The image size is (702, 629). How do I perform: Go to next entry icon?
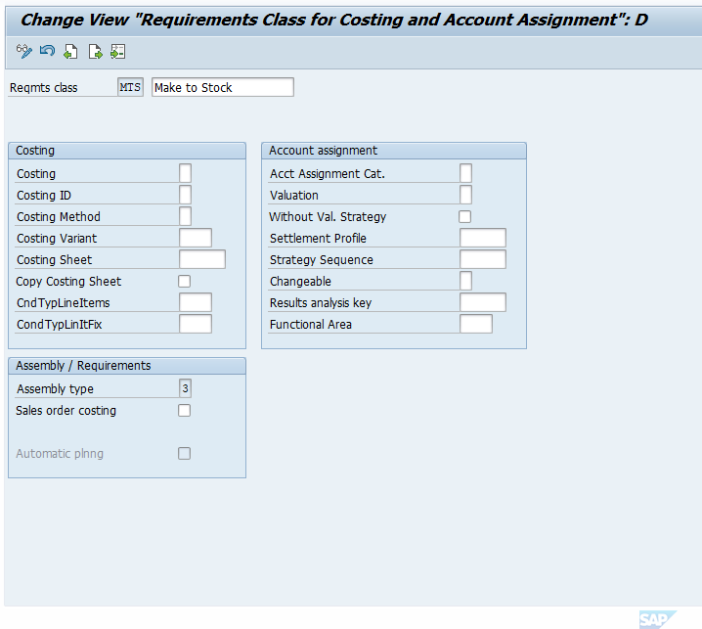95,52
